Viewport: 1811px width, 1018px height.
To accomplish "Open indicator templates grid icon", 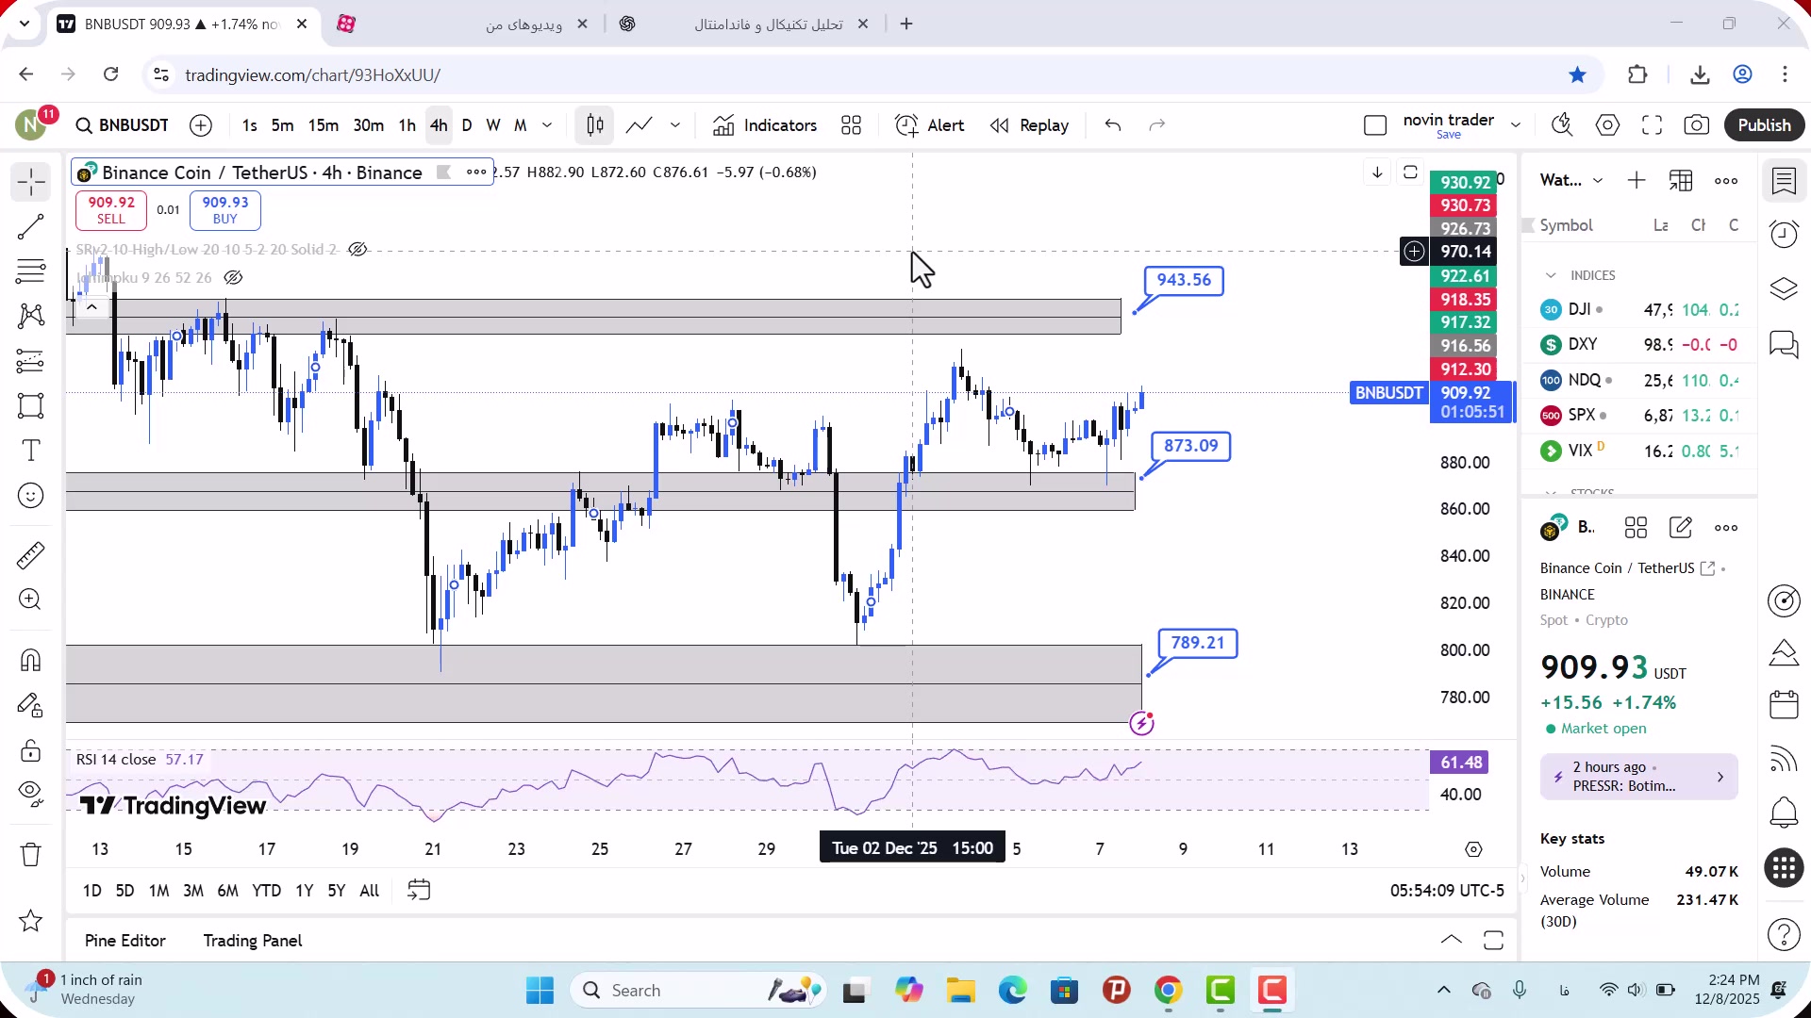I will click(x=852, y=125).
